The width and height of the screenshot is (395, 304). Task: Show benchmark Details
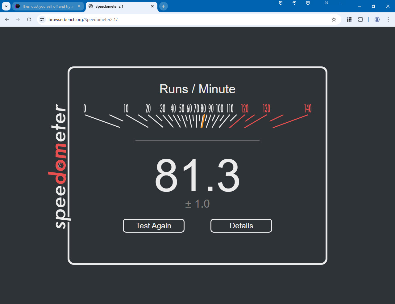point(241,226)
